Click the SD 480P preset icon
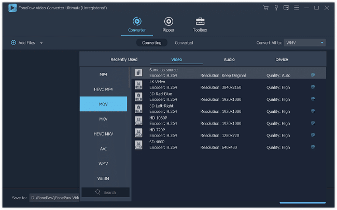This screenshot has height=210, width=337. click(138, 145)
